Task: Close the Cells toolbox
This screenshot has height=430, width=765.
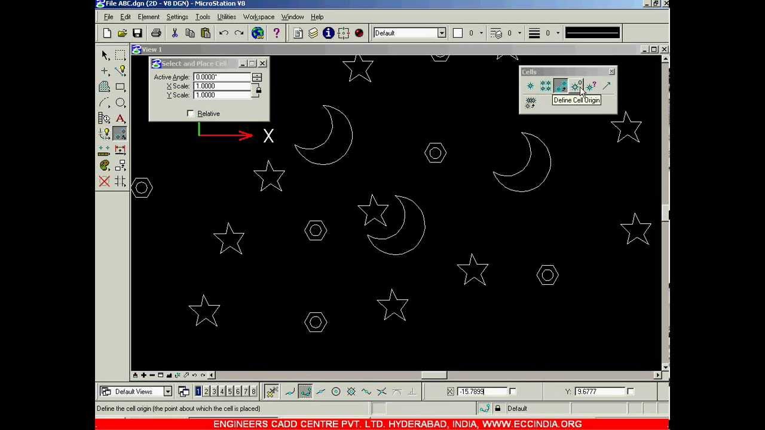Action: pyautogui.click(x=611, y=72)
